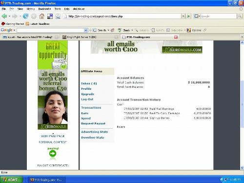
Task: Open the Earn link
Action: 85,113
